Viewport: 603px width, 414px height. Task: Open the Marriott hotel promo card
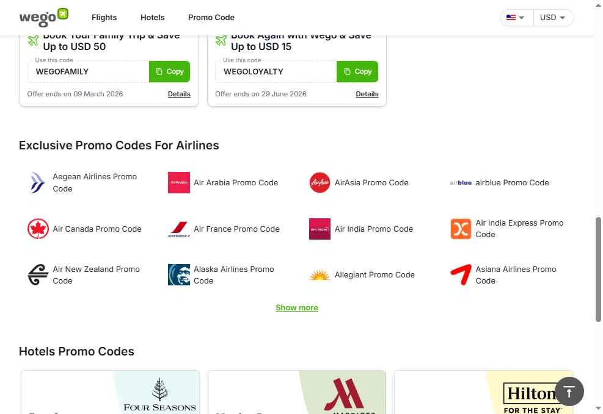297,392
